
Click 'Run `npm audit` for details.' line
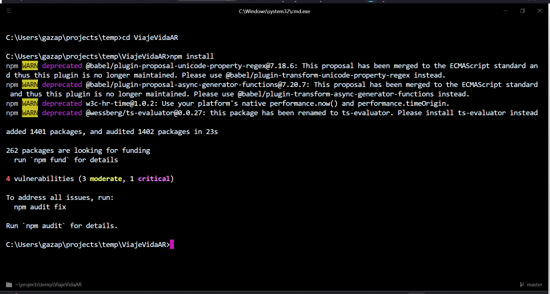(x=62, y=226)
